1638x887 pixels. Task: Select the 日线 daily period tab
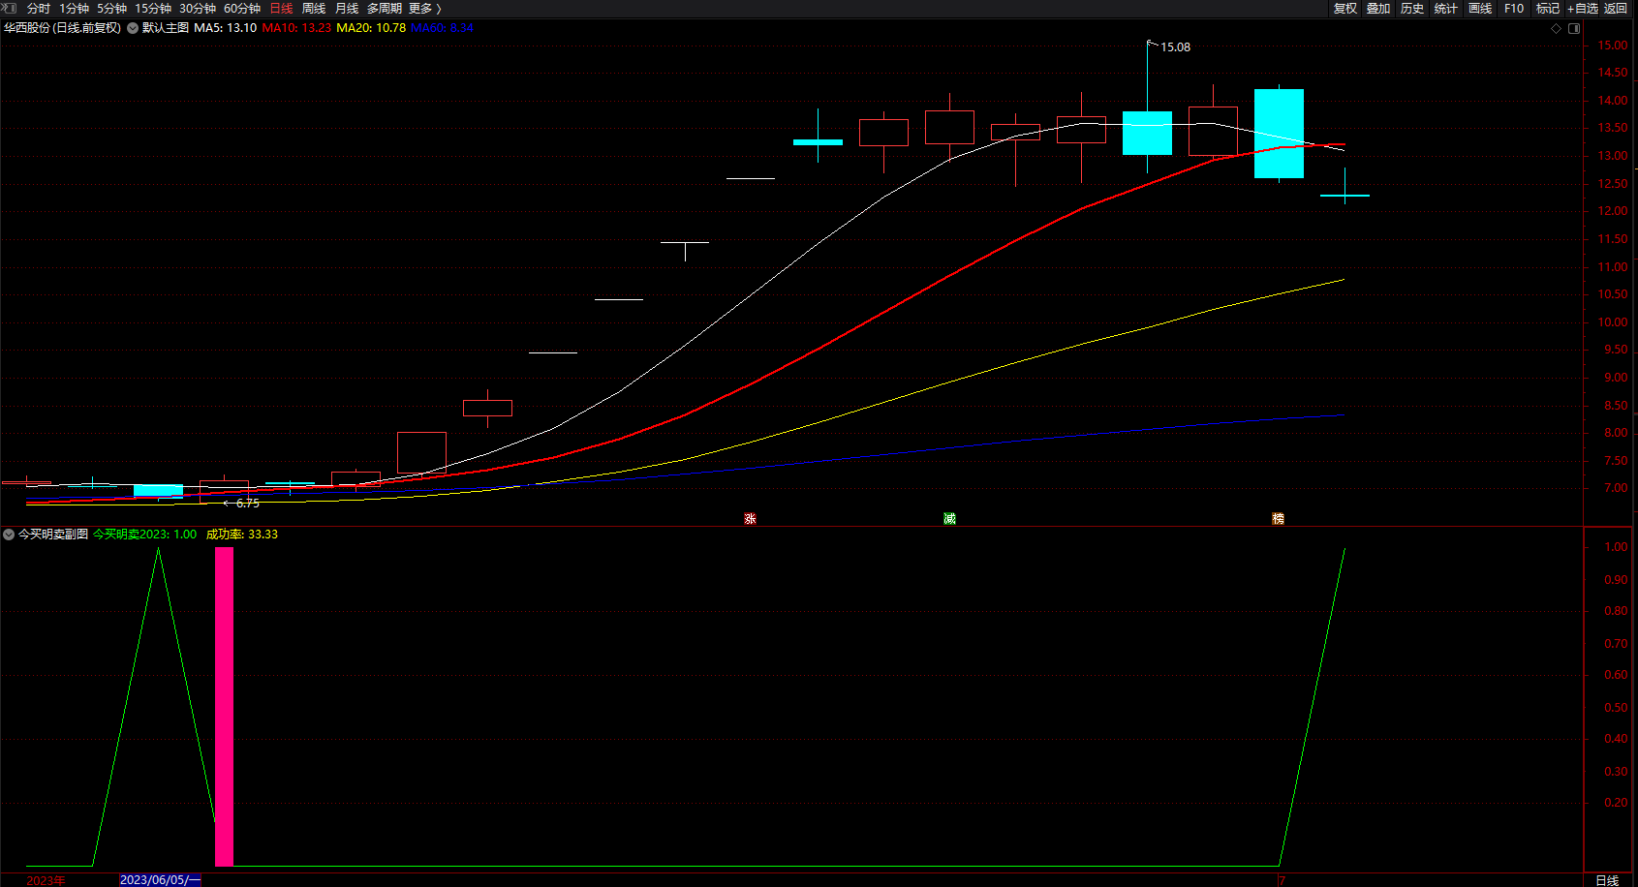[x=281, y=9]
